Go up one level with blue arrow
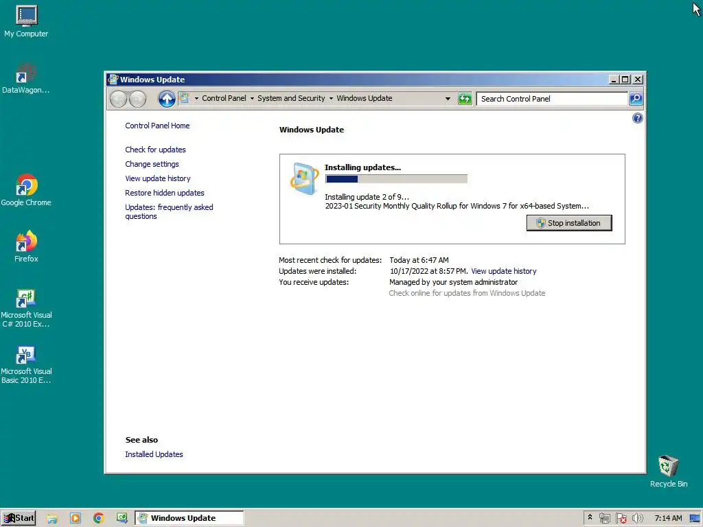 [167, 99]
